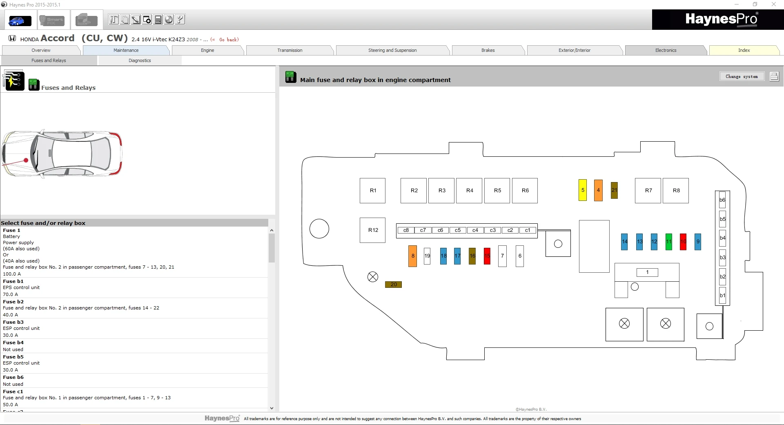Click the fuse list scroll up arrow
This screenshot has width=784, height=425.
click(272, 230)
